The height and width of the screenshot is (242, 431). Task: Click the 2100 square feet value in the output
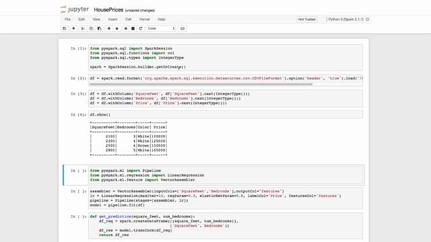pyautogui.click(x=110, y=136)
